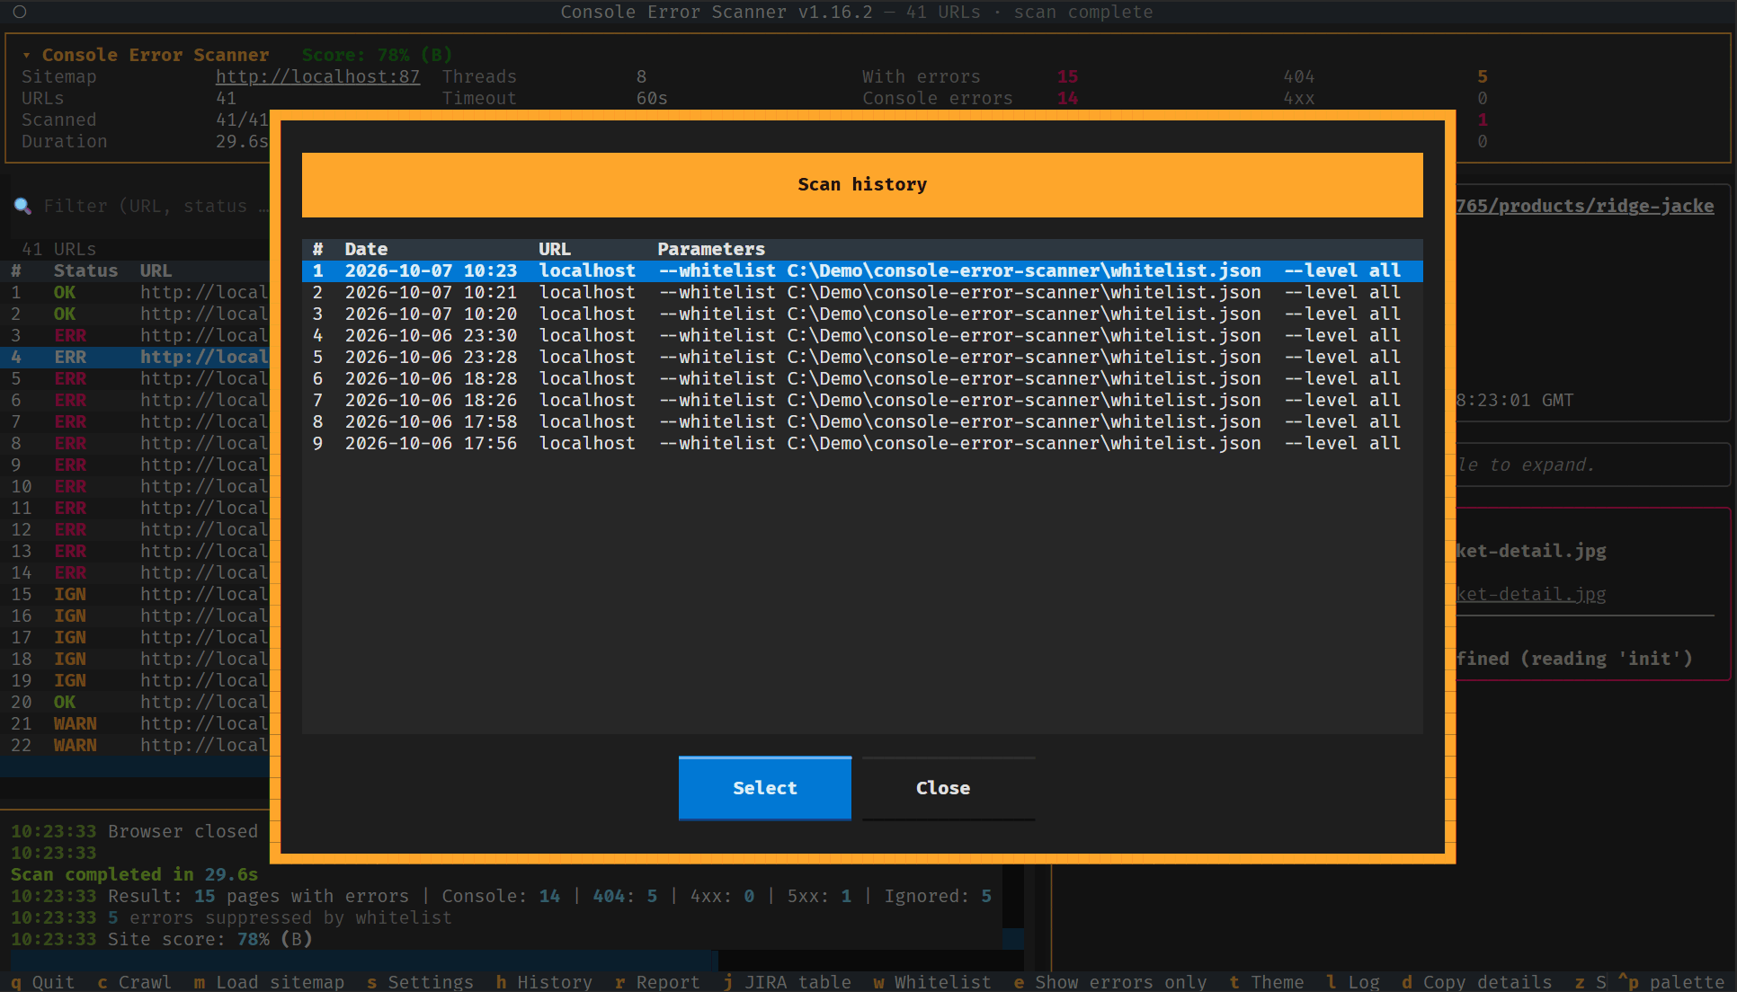Select history row 4 dated 2026-10-06 23:30
Viewport: 1737px width, 992px height.
click(862, 335)
